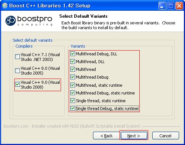Viewport: 185px width, 145px height.
Task: Toggle Multithread Debug, DLL variant
Action: coord(72,54)
